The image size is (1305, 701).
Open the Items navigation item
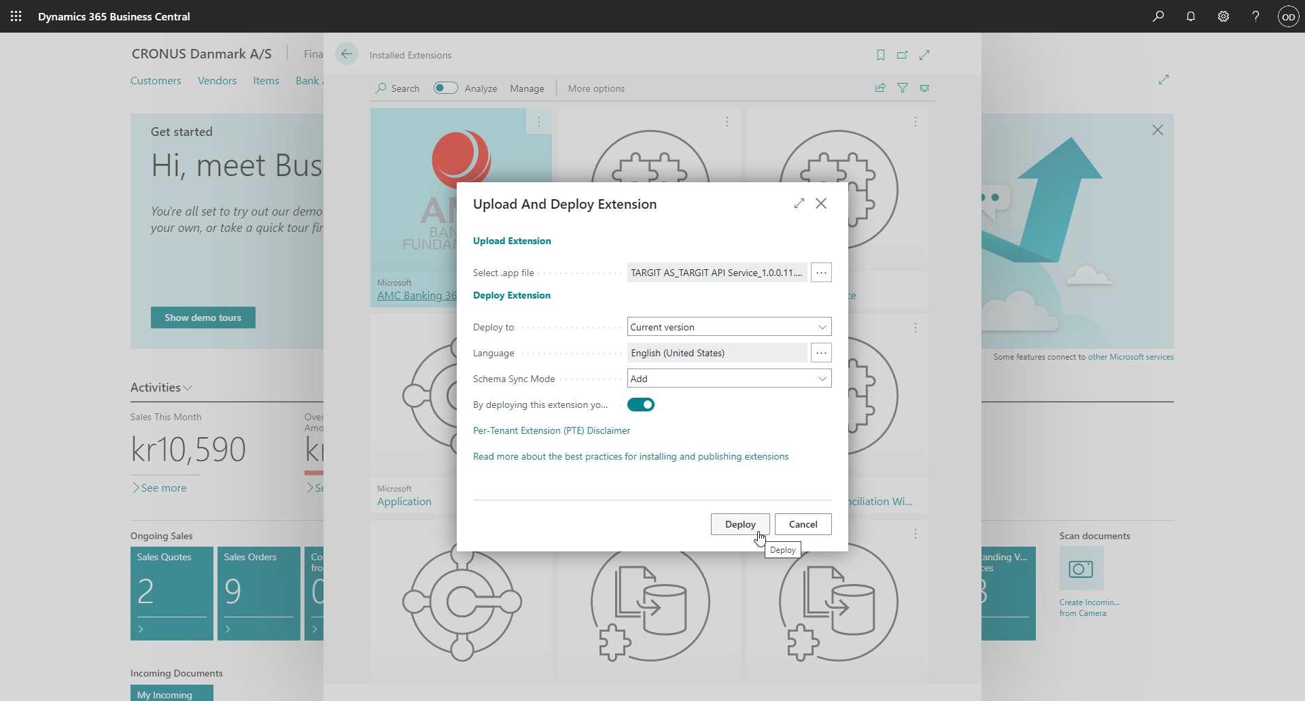pos(266,80)
